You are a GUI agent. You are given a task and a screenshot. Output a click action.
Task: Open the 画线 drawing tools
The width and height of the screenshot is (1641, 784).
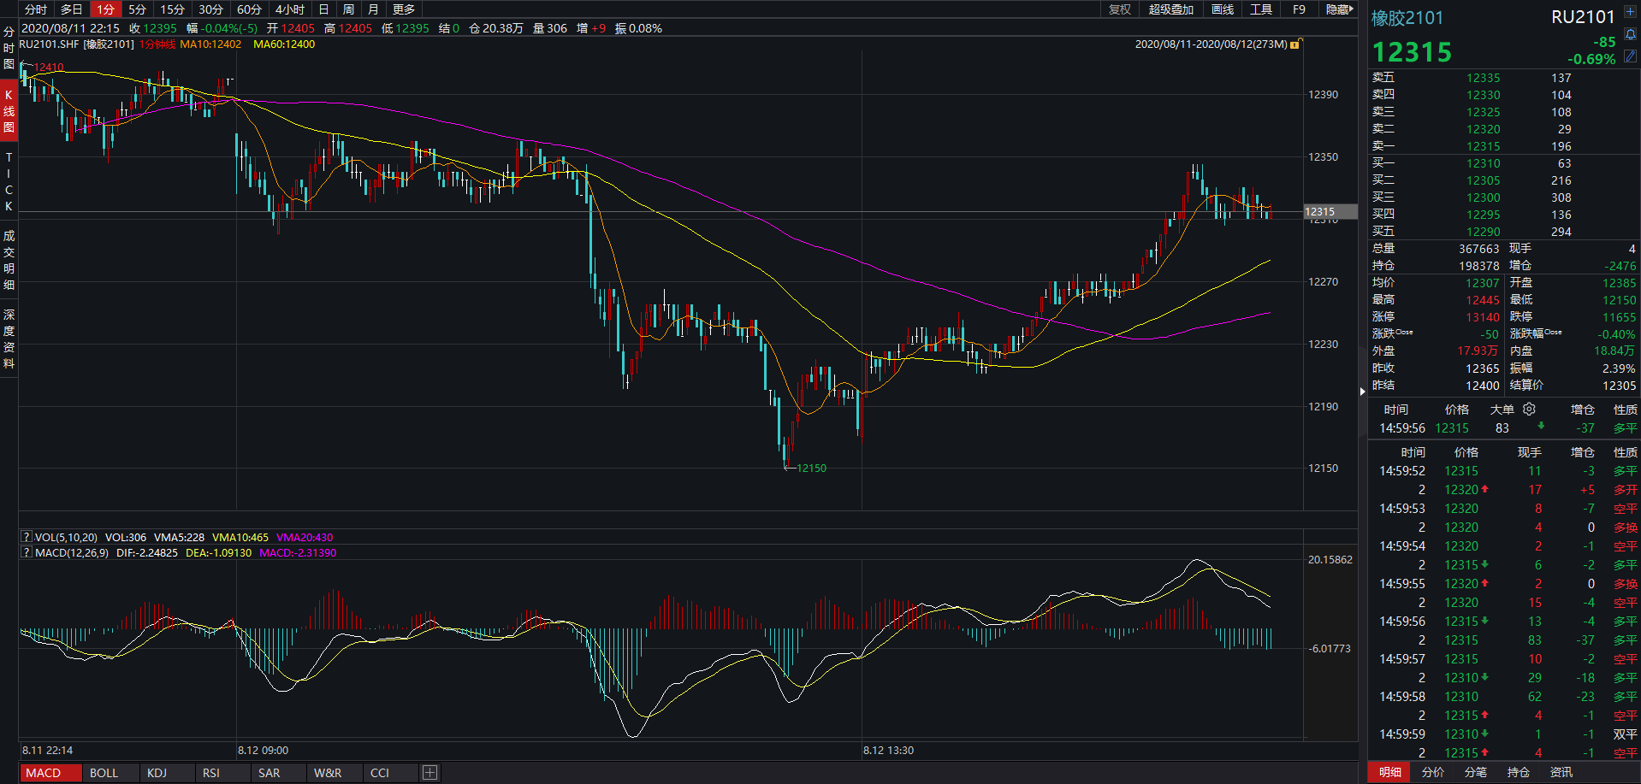click(1223, 9)
